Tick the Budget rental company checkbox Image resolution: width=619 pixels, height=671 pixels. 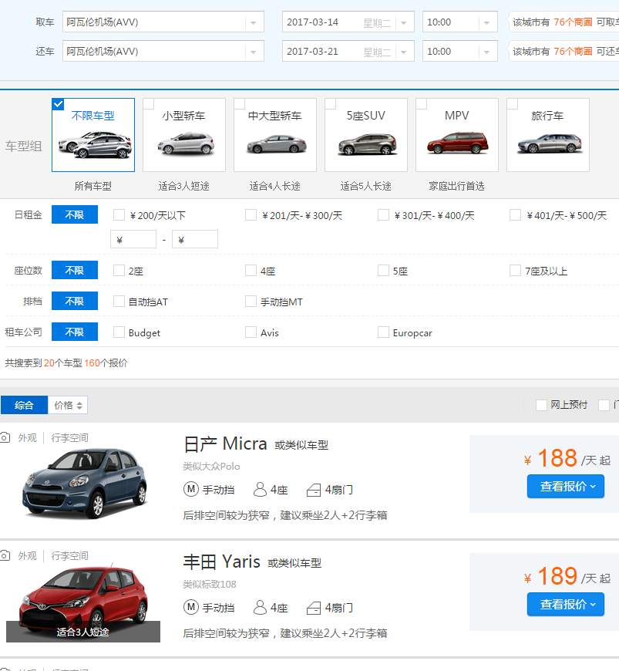coord(119,332)
